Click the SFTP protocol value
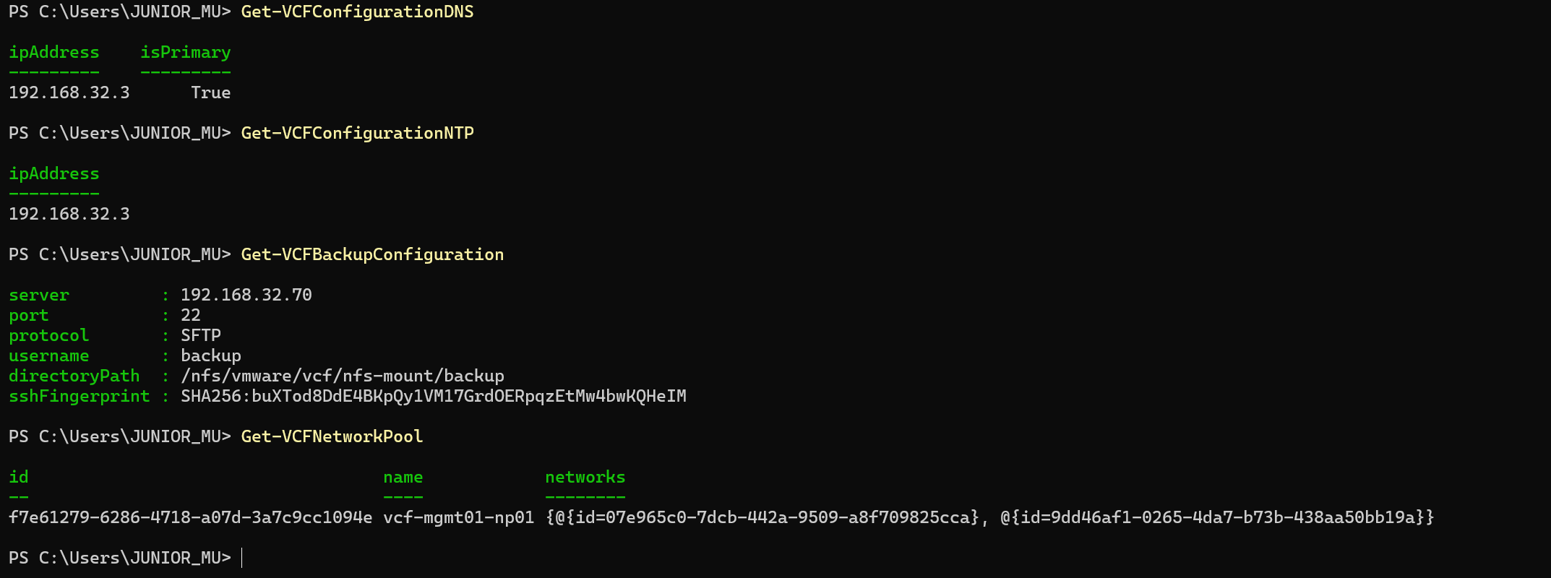1551x578 pixels. point(200,335)
